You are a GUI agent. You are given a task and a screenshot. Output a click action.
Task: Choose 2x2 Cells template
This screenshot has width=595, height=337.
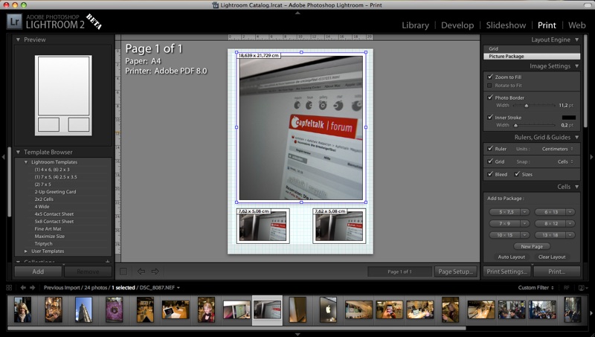(44, 199)
